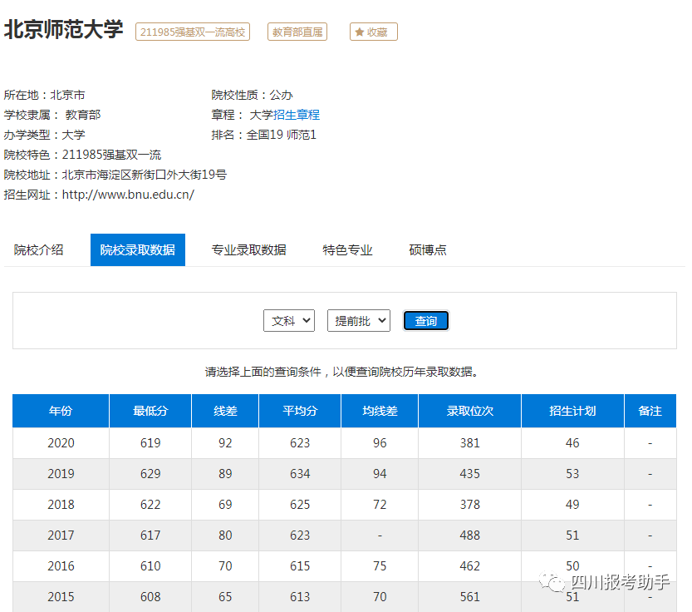Click line difference 92 in 2020 row
The height and width of the screenshot is (612, 692).
[x=225, y=442]
